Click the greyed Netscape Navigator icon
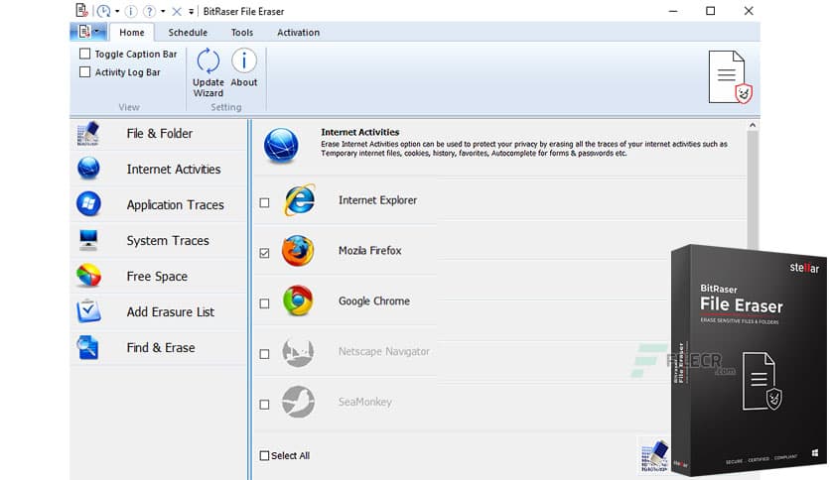This screenshot has width=830, height=480. (298, 351)
